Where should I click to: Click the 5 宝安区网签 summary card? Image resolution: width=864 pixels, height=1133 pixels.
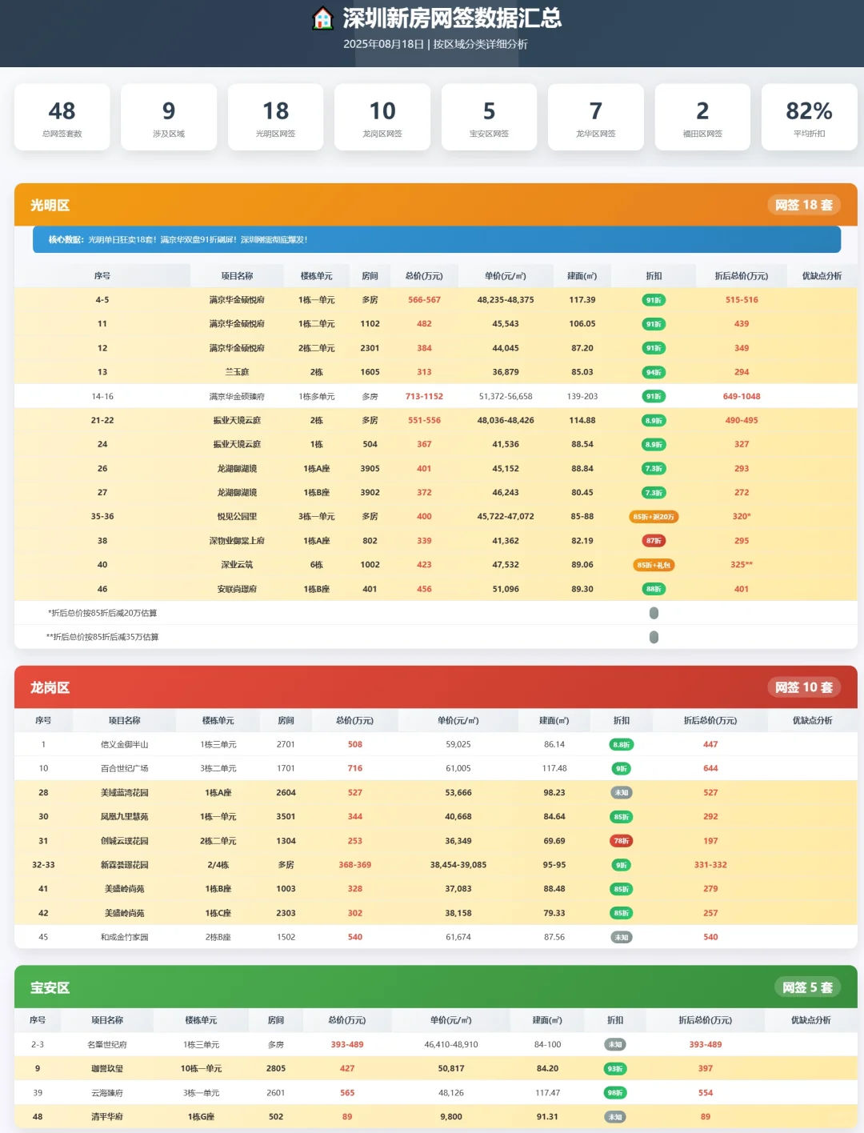click(489, 117)
